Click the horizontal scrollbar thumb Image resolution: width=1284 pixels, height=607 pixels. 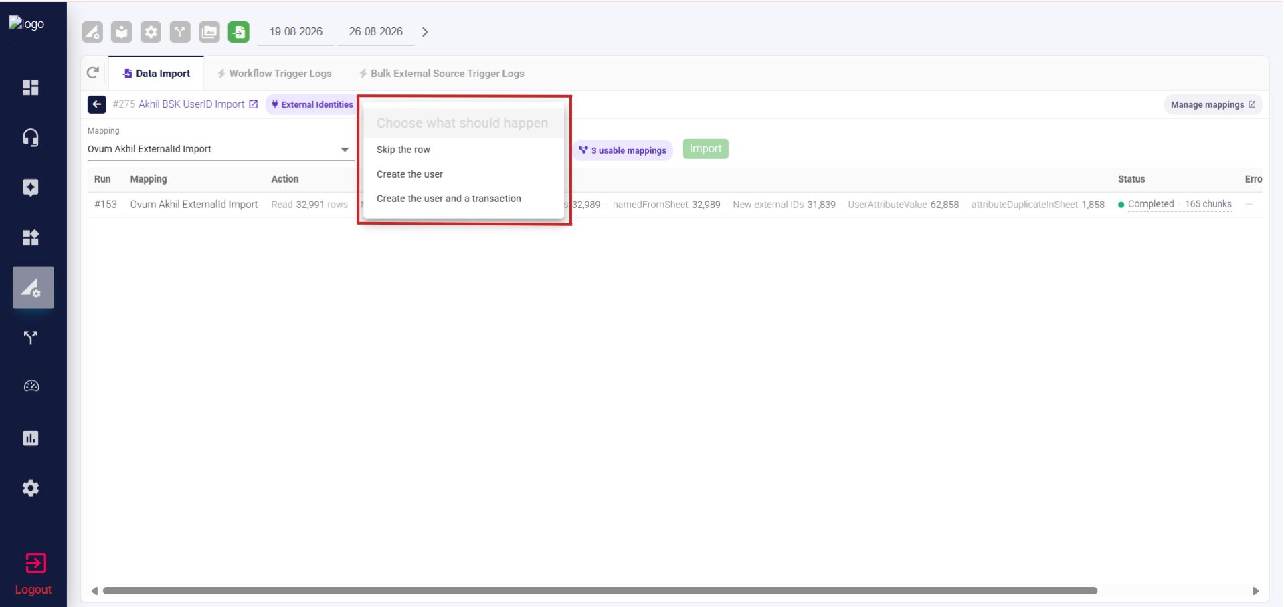tap(600, 591)
